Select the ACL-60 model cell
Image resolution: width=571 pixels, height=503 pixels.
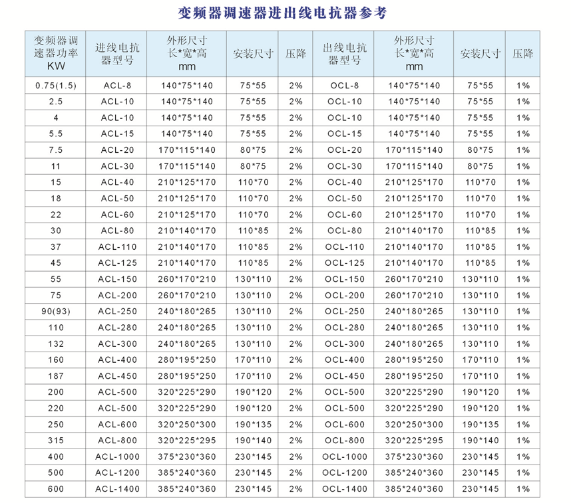117,215
